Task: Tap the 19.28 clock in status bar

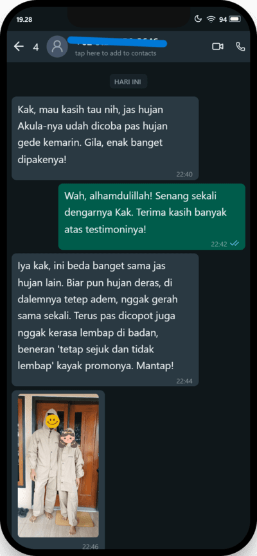Action: click(x=24, y=19)
